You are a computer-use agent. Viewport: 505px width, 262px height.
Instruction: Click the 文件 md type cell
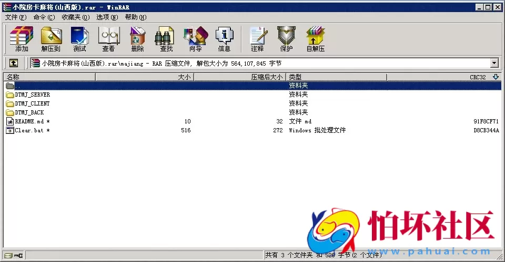point(300,121)
